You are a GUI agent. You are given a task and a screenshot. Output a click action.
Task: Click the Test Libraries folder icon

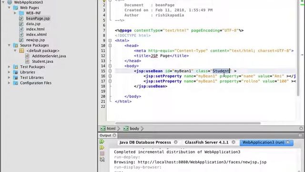(16, 77)
